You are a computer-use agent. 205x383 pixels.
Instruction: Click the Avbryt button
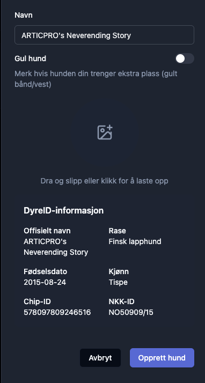pyautogui.click(x=100, y=358)
